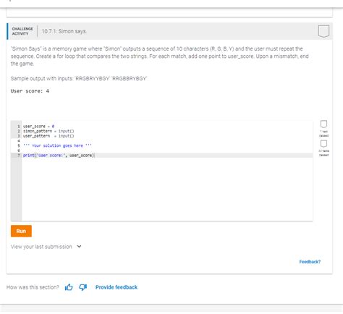Screen dimensions: 343x314
Task: Click the '1 test passed' badge icon
Action: [323, 124]
